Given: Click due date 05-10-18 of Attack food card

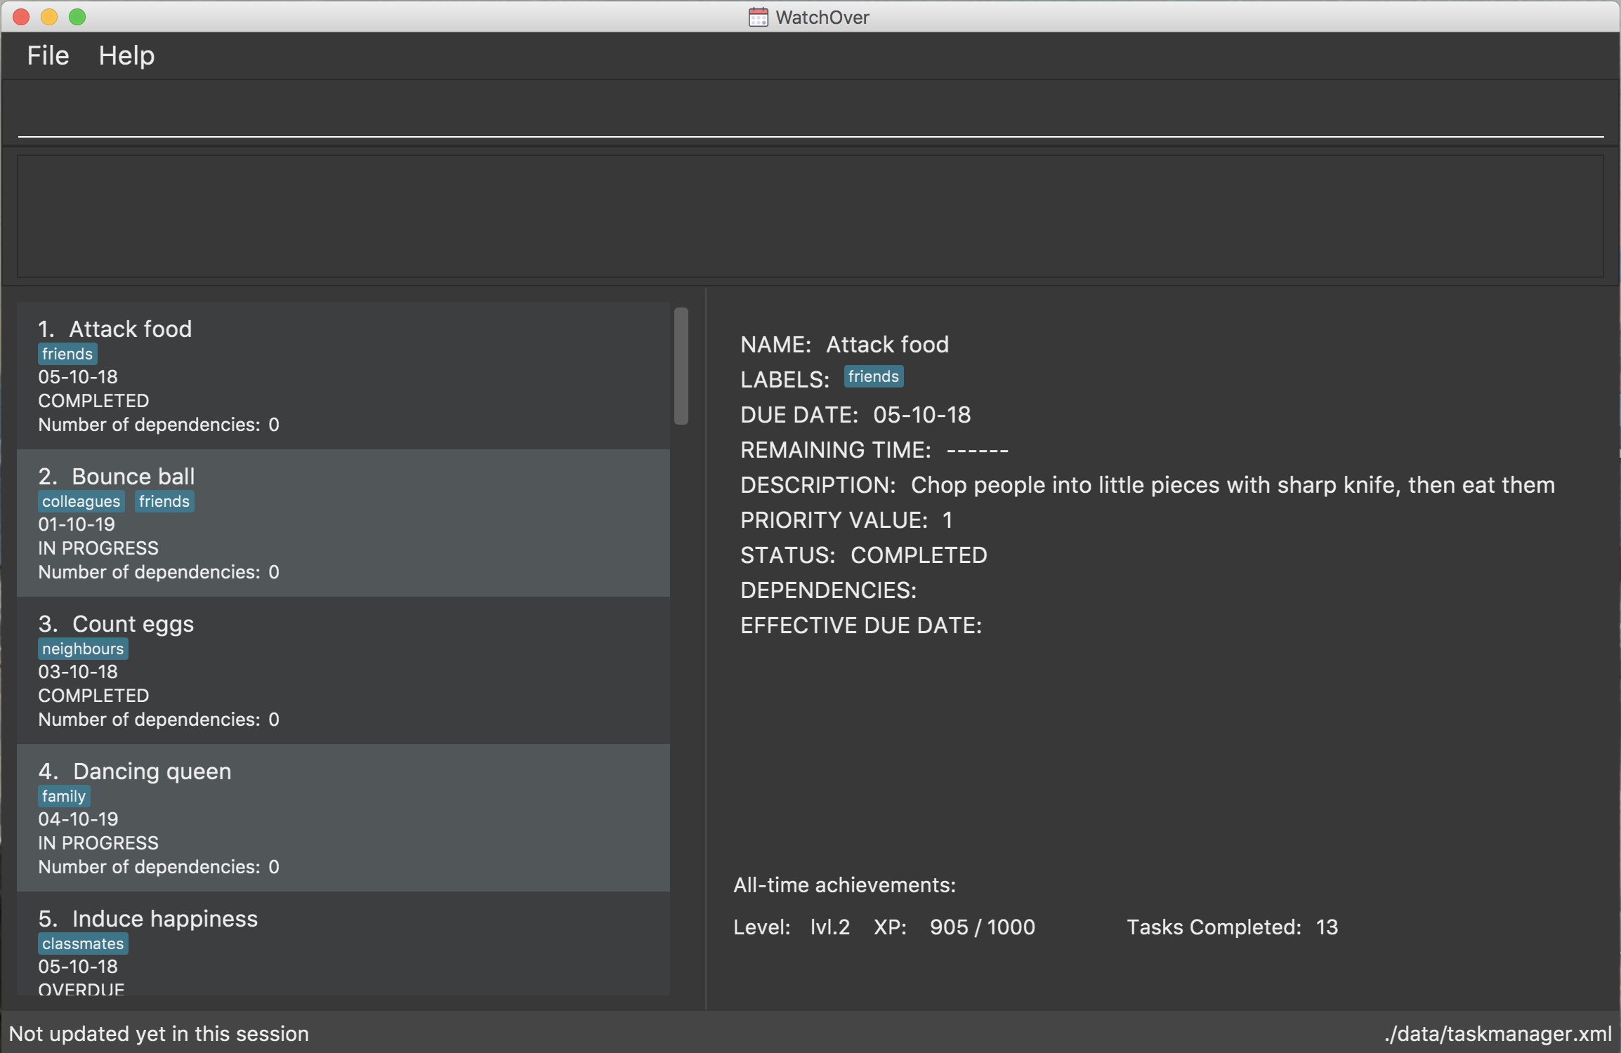Looking at the screenshot, I should coord(78,377).
